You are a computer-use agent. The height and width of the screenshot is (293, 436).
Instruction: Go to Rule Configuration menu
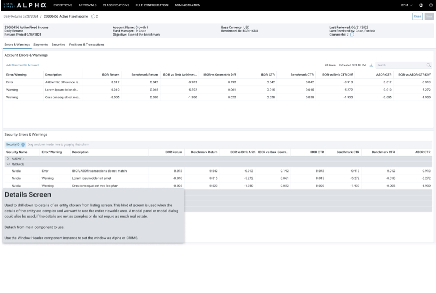152,5
